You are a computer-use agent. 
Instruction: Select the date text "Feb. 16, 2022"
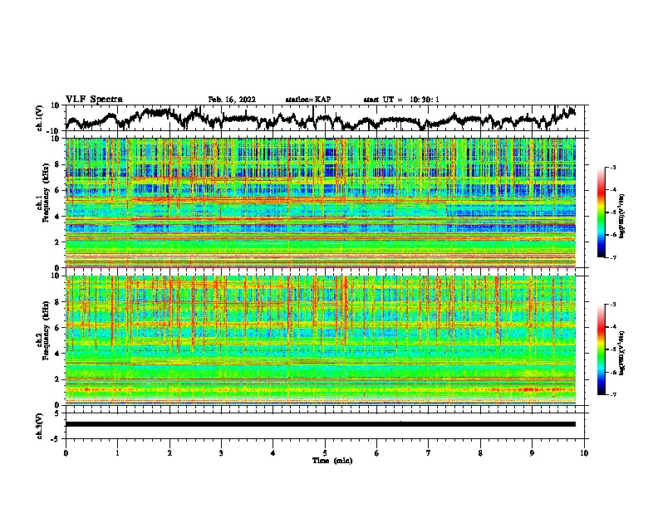pos(232,100)
